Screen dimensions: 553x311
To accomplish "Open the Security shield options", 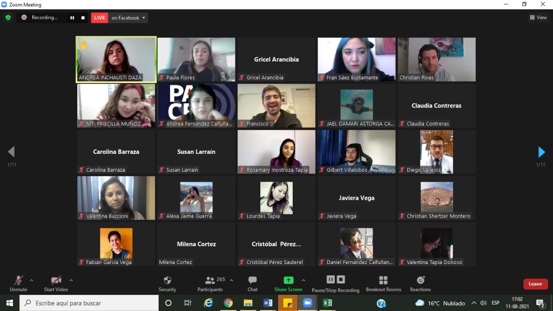I will point(167,283).
